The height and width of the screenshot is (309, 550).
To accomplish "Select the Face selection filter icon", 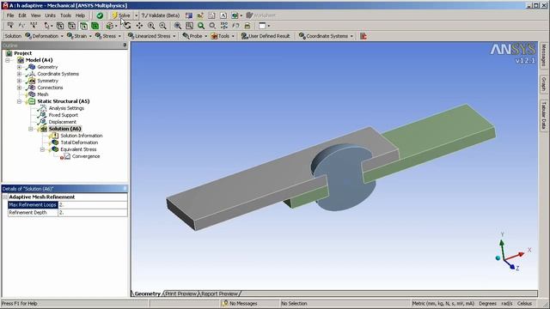I will point(83,26).
